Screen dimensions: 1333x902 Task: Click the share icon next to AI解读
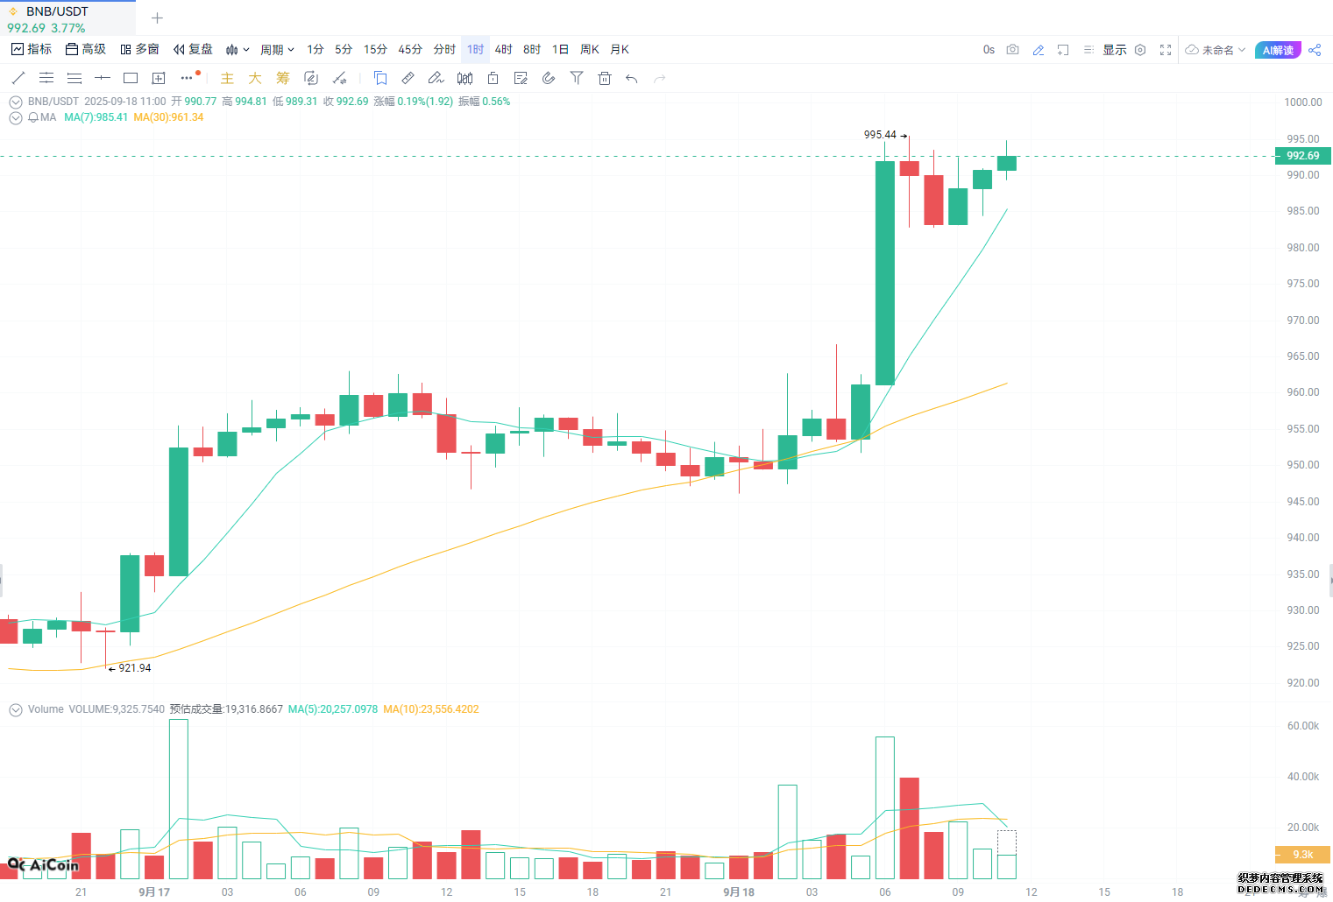tap(1315, 50)
